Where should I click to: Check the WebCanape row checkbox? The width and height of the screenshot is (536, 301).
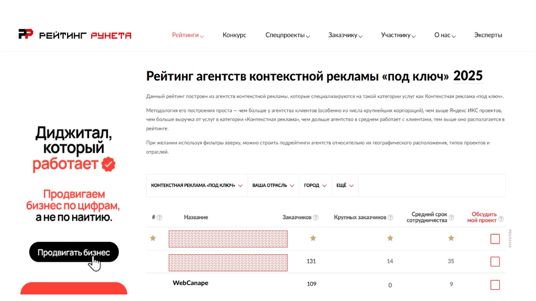click(x=495, y=285)
